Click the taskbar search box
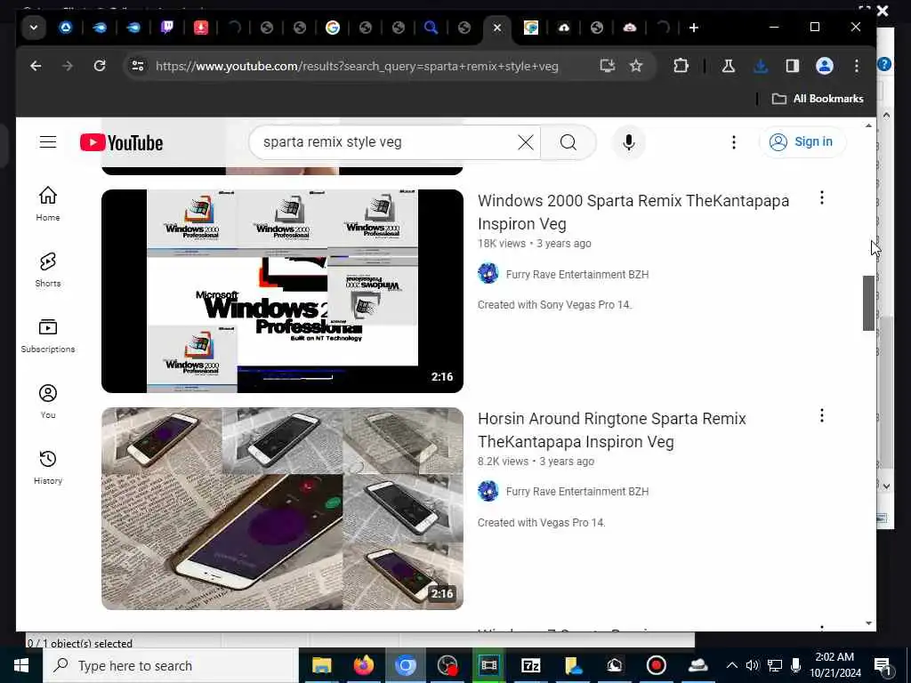The width and height of the screenshot is (911, 683). [170, 665]
